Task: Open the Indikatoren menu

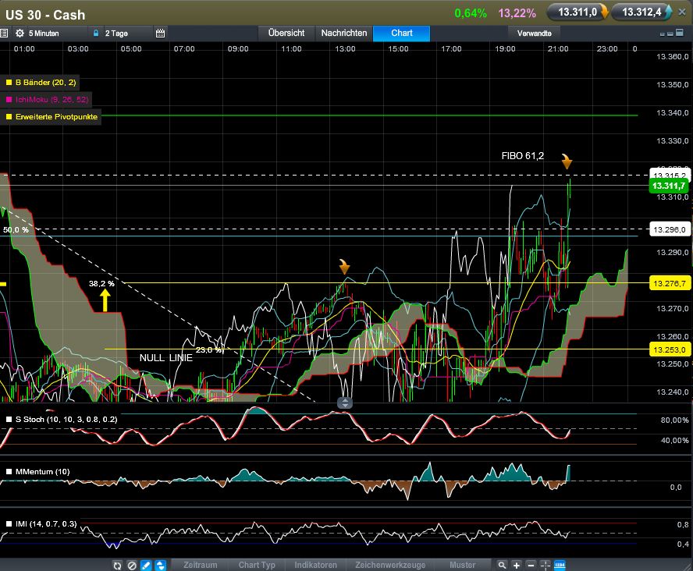Action: point(315,565)
